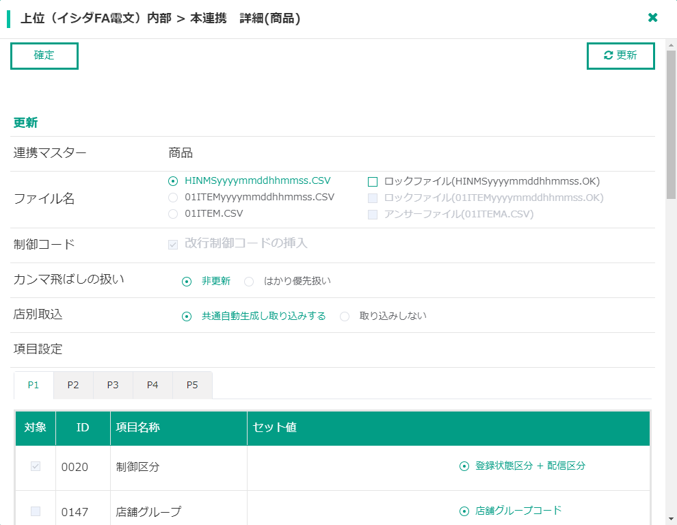Click the 対象 column header
The image size is (677, 525).
tap(36, 428)
